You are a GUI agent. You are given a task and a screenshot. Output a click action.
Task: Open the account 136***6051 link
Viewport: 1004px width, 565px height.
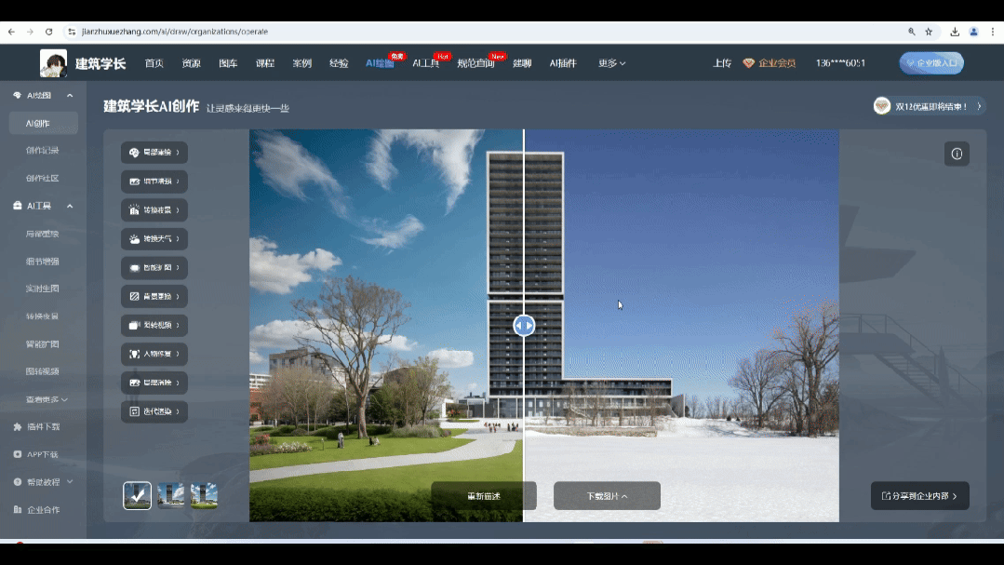pyautogui.click(x=840, y=62)
